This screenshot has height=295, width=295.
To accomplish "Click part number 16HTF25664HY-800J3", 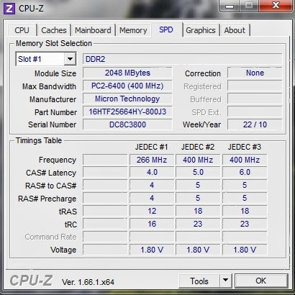I will (x=127, y=112).
